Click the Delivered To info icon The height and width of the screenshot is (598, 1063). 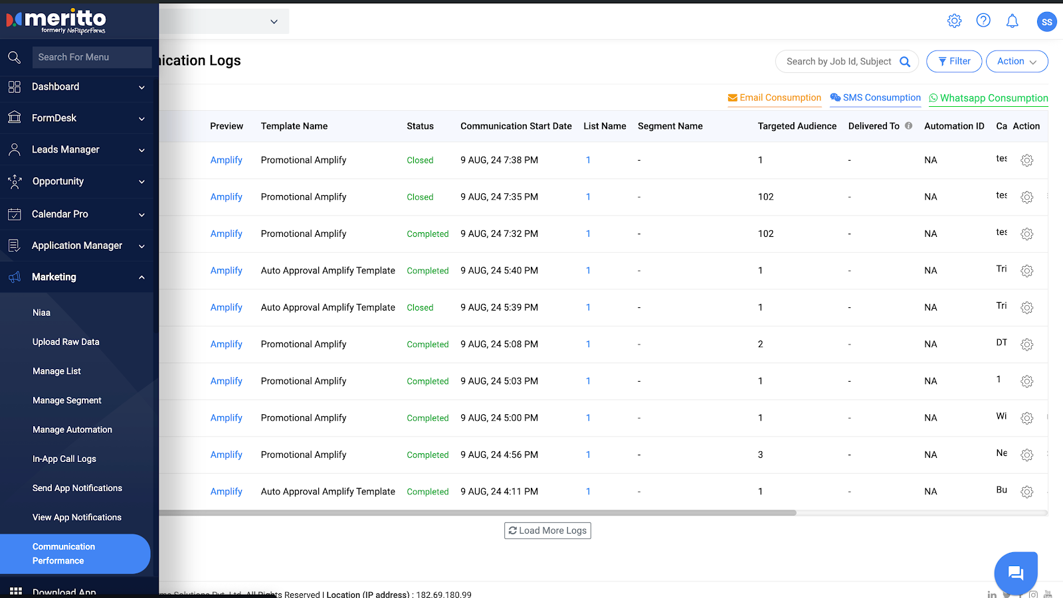[908, 126]
